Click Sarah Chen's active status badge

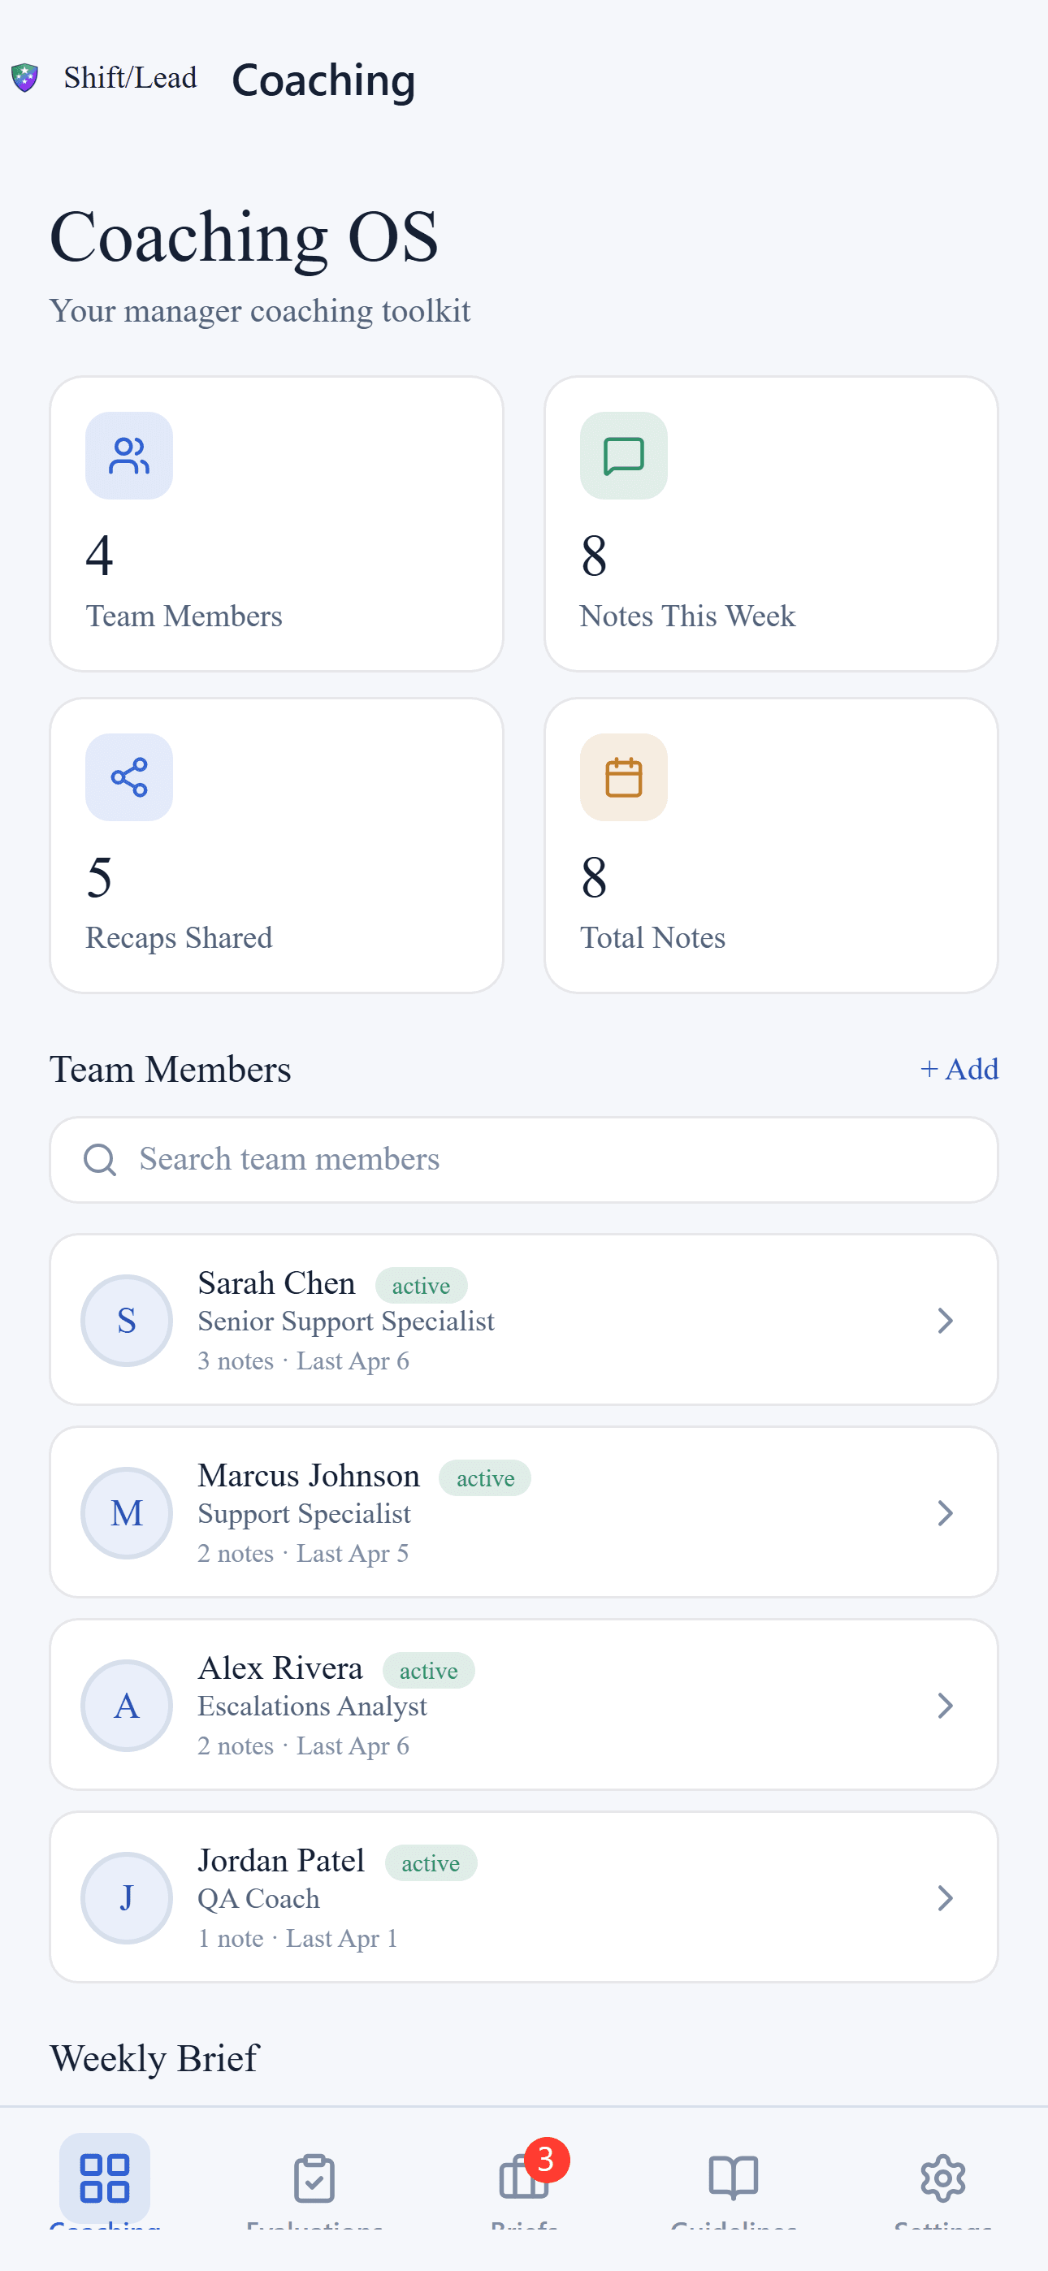(422, 1287)
